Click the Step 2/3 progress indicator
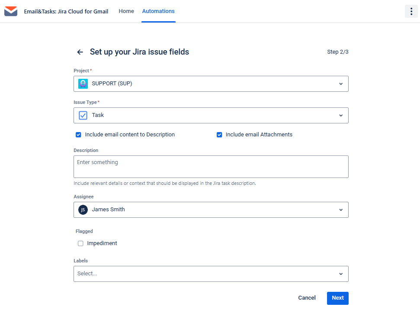Image resolution: width=420 pixels, height=336 pixels. (337, 52)
